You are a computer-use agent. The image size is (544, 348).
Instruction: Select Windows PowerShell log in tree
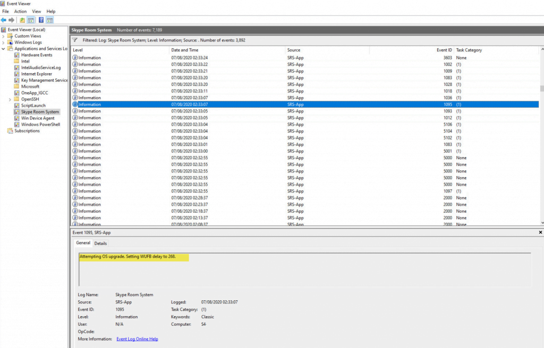40,125
